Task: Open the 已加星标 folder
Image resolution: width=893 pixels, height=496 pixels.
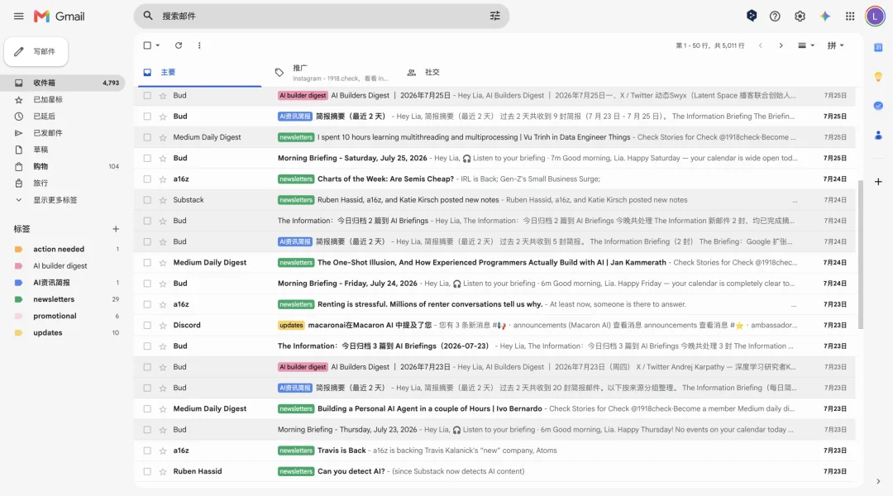Action: point(63,100)
